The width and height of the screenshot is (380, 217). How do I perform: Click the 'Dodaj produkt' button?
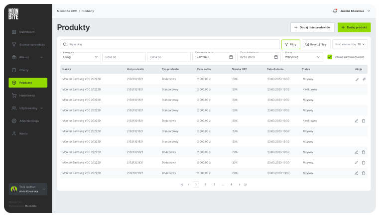[354, 27]
